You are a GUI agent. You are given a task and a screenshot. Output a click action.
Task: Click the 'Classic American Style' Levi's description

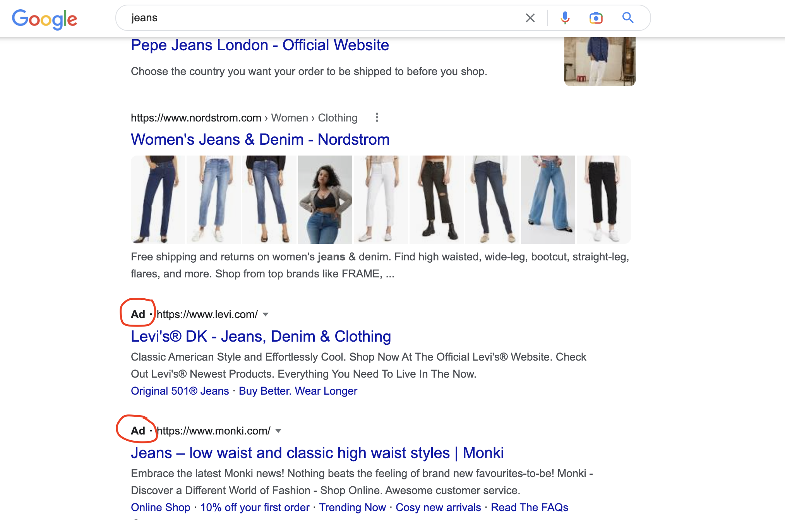click(x=358, y=365)
